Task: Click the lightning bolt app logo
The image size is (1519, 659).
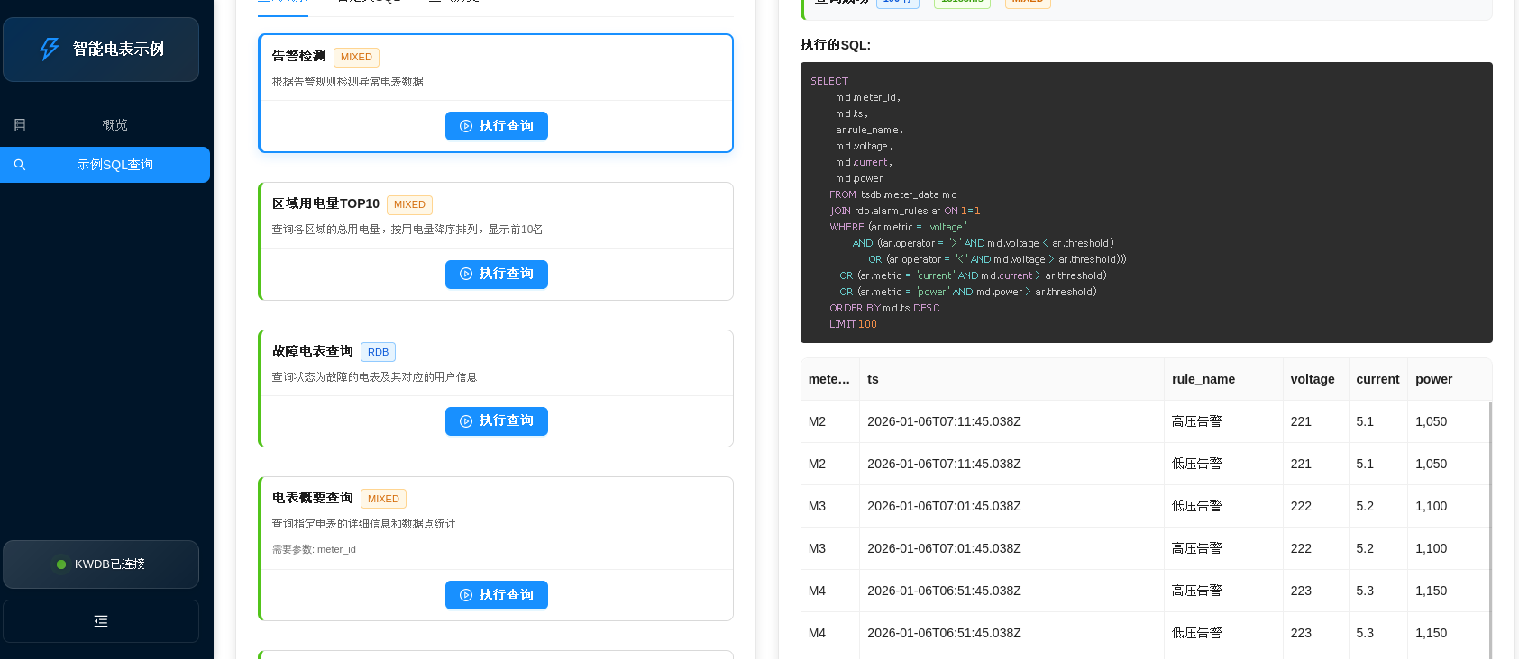Action: coord(50,49)
